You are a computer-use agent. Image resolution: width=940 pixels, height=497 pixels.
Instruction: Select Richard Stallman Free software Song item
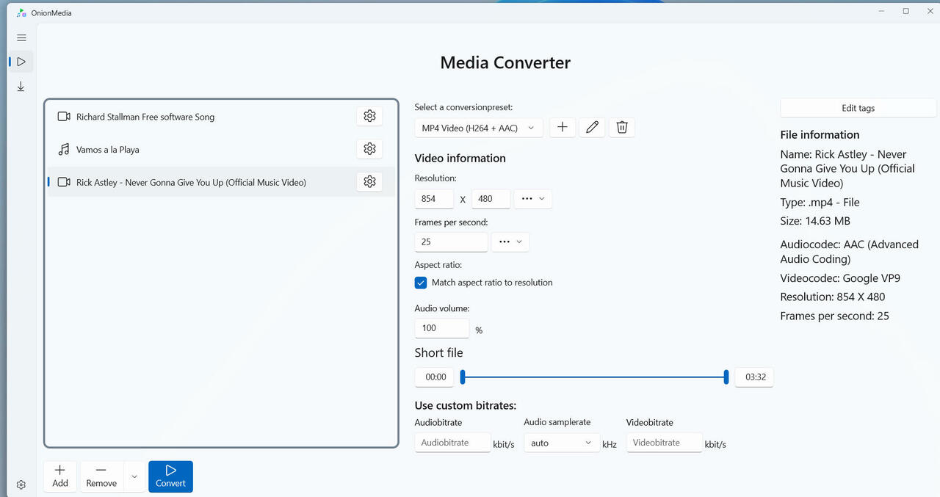point(221,117)
